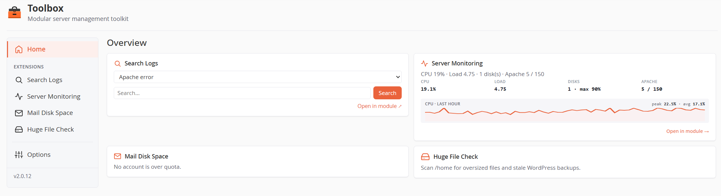Click the envelope icon in Mail Disk Space card
Image resolution: width=721 pixels, height=196 pixels.
pyautogui.click(x=117, y=156)
